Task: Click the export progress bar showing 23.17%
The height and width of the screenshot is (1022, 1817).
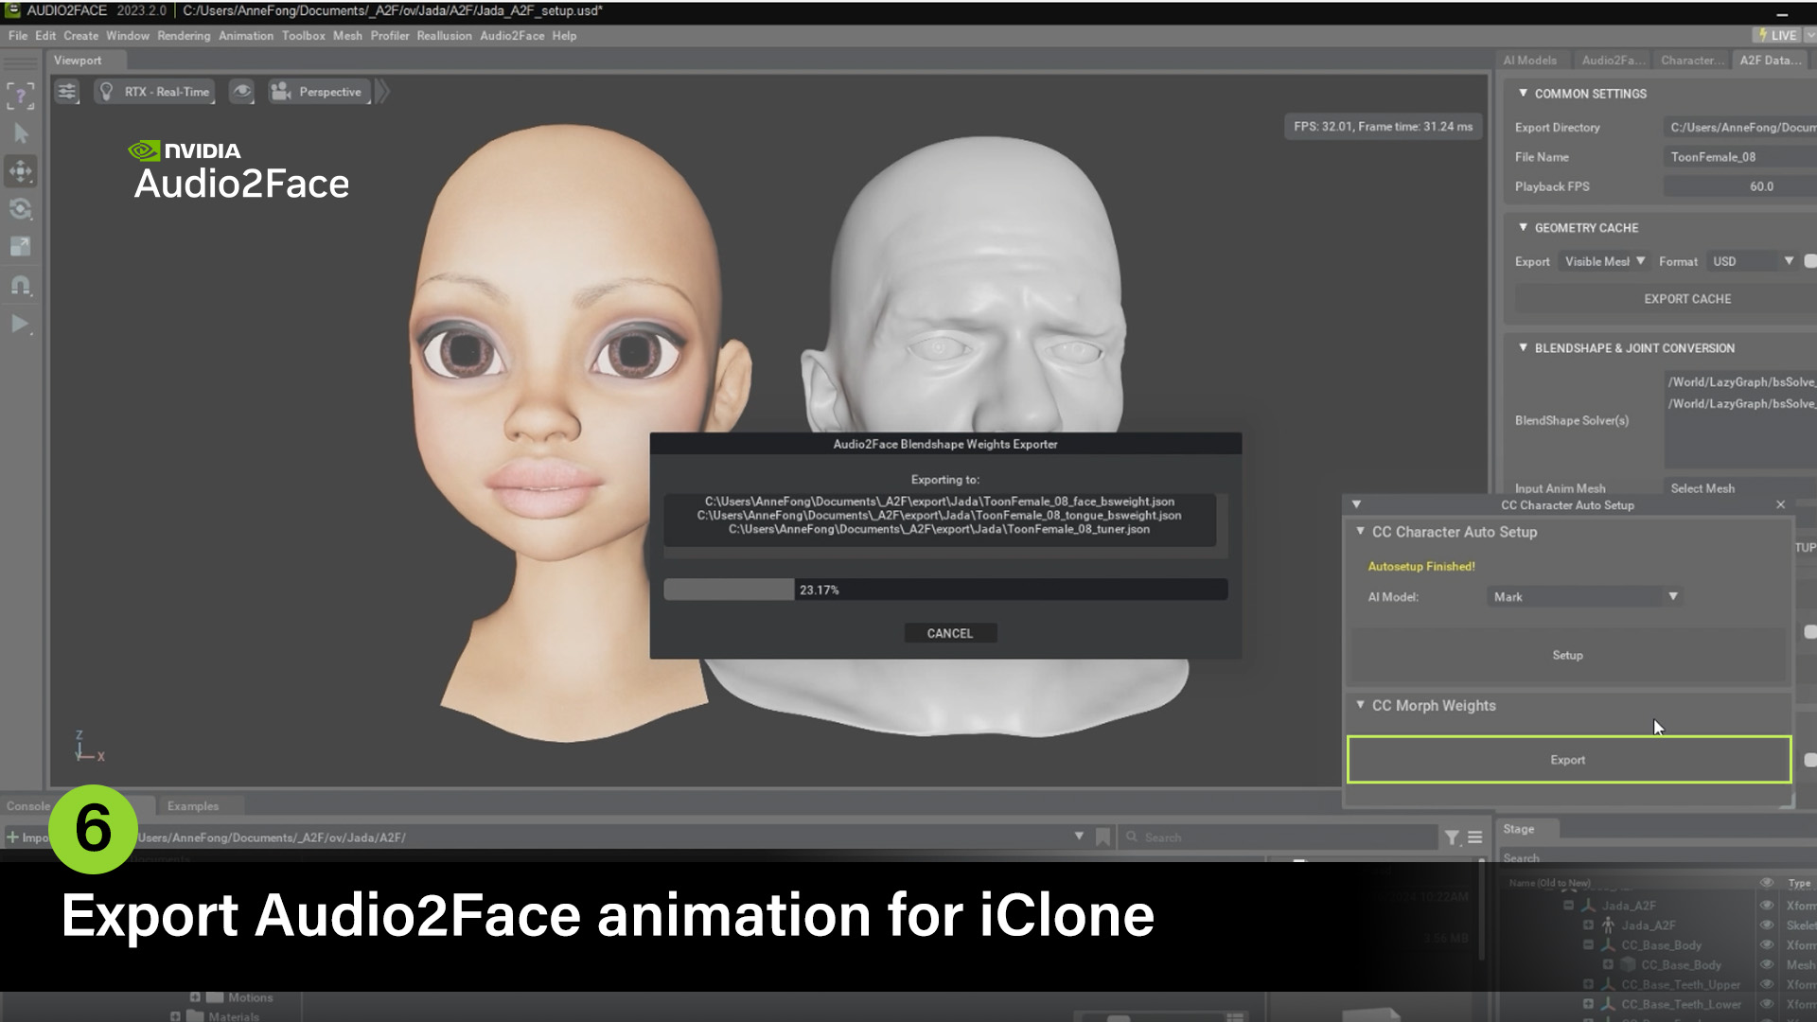Action: tap(946, 590)
